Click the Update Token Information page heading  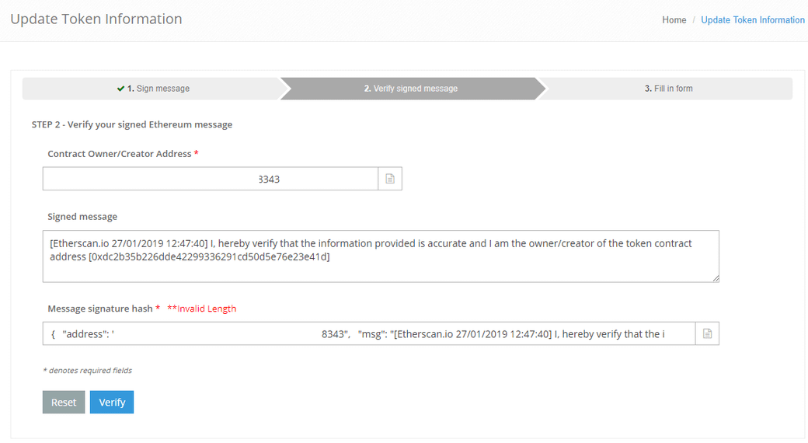click(x=96, y=19)
